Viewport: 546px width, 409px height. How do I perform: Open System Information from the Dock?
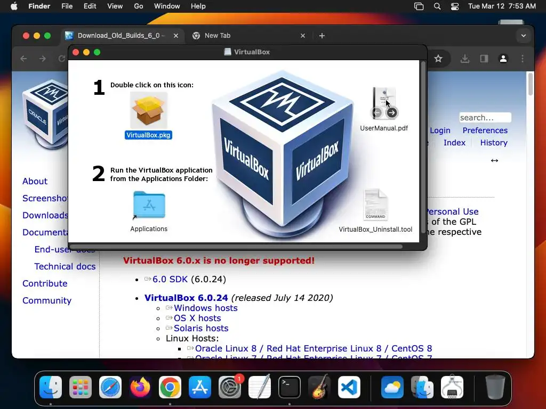pos(452,387)
